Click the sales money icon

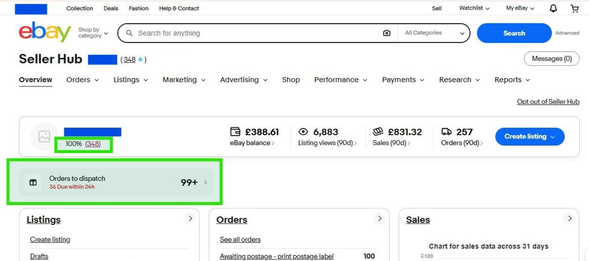(x=378, y=131)
